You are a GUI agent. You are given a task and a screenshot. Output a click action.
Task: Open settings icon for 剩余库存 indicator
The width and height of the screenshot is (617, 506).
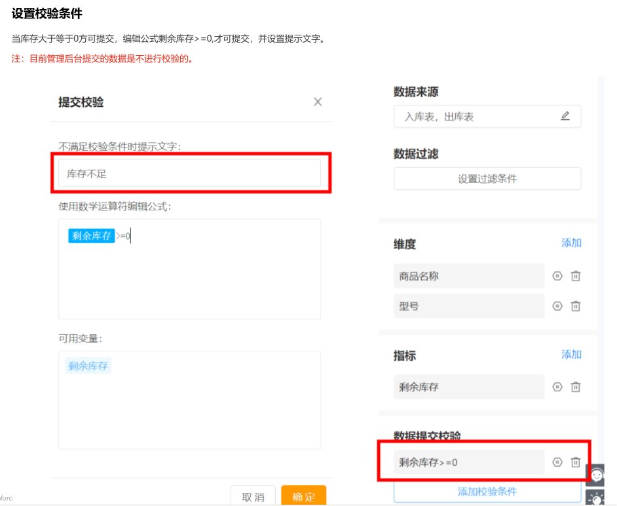pos(557,387)
